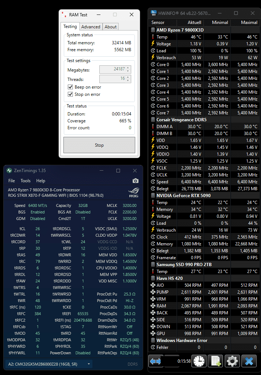The height and width of the screenshot is (375, 261).
Task: Click the ZenTimings screenshot camera icon
Action: pyautogui.click(x=136, y=181)
